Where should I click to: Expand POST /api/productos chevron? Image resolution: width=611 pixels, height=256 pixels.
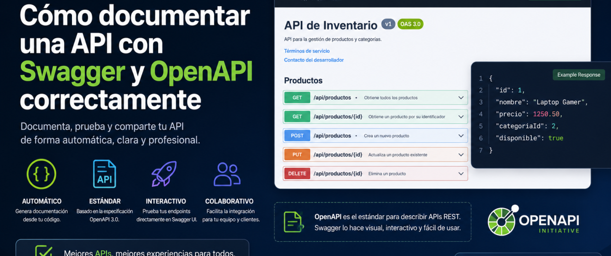pos(461,136)
